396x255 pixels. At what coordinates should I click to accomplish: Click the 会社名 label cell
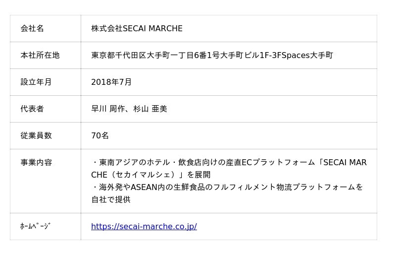click(x=32, y=29)
